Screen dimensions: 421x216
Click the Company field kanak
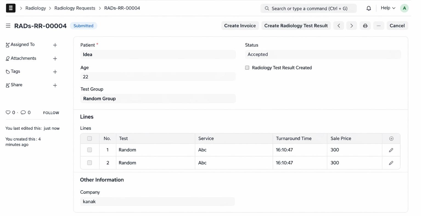(158, 201)
